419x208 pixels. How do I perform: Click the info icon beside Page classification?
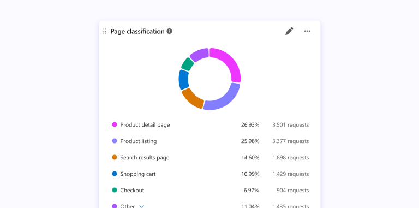tap(170, 31)
